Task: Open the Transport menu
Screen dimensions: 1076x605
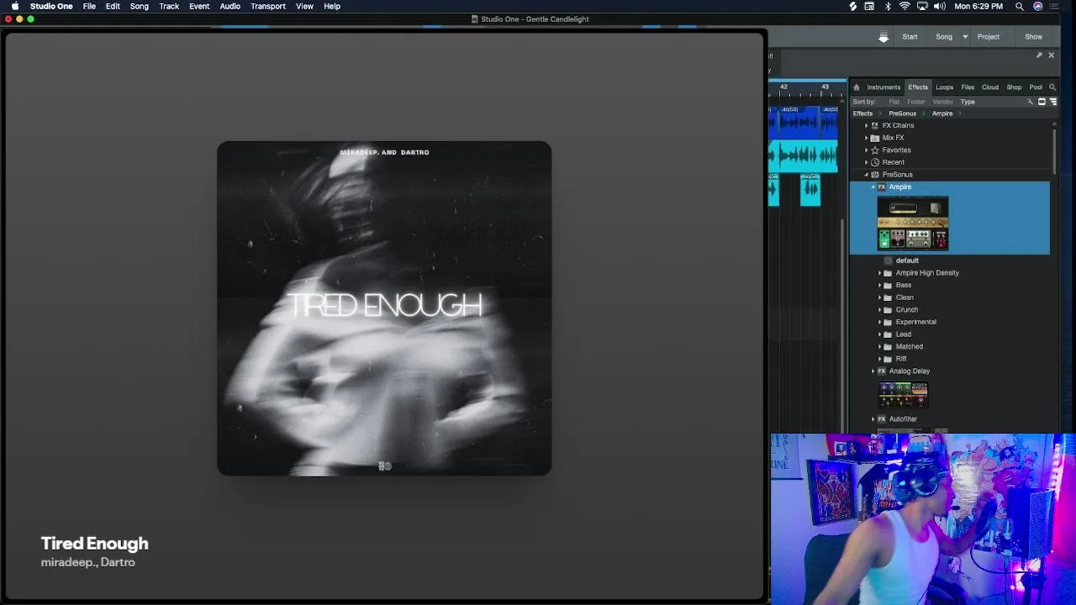Action: point(268,6)
